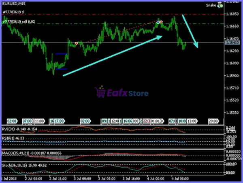Click the 17:30 event time marker

click(60, 121)
